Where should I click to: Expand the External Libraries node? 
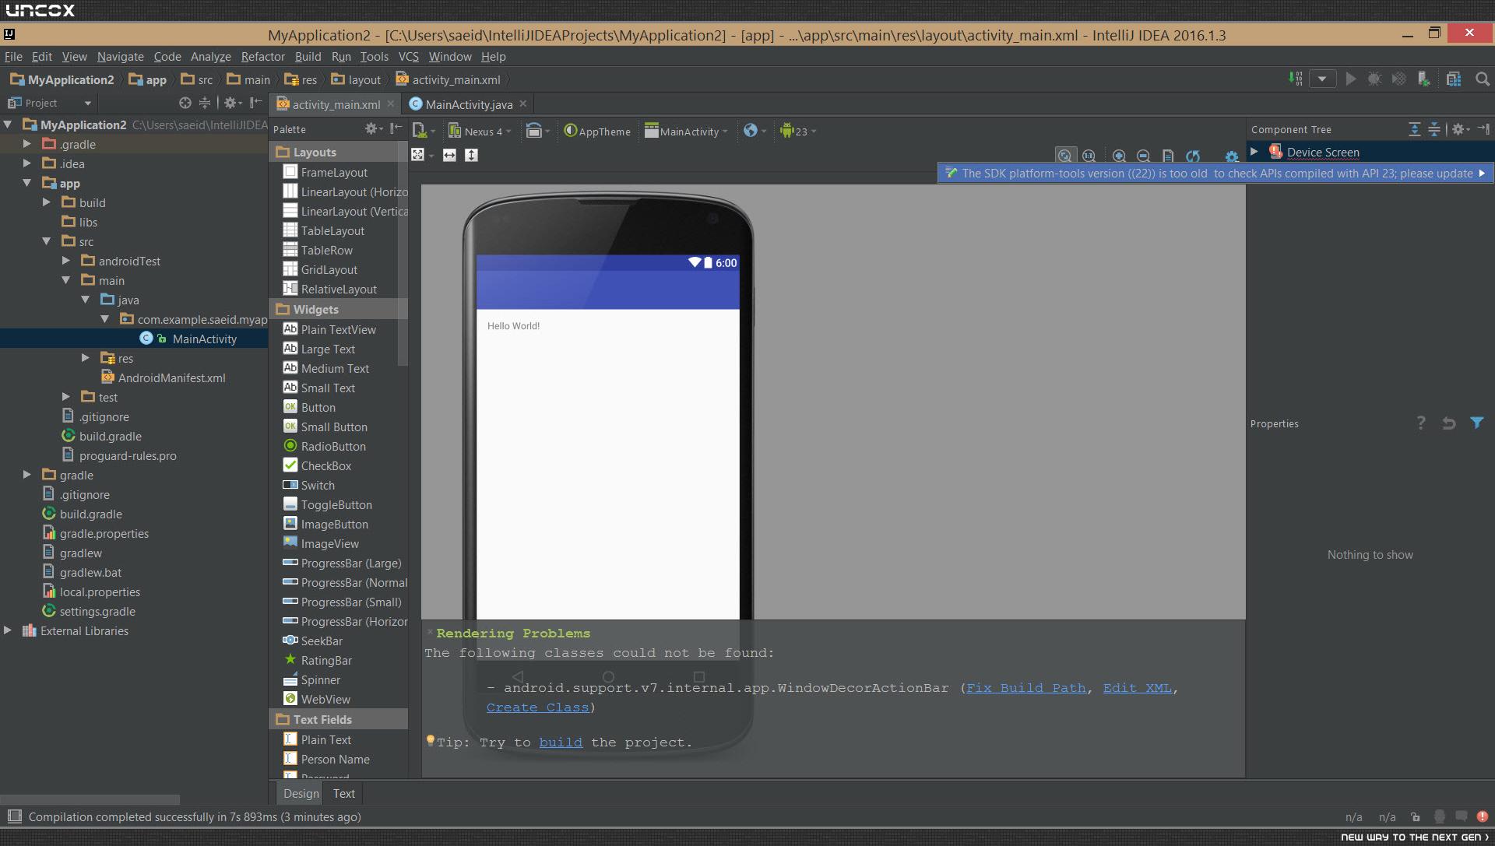(x=8, y=630)
